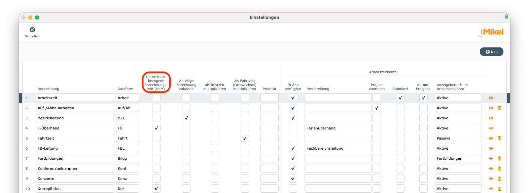The width and height of the screenshot is (529, 193).
Task: Select row number 6 in the table
Action: (27, 148)
